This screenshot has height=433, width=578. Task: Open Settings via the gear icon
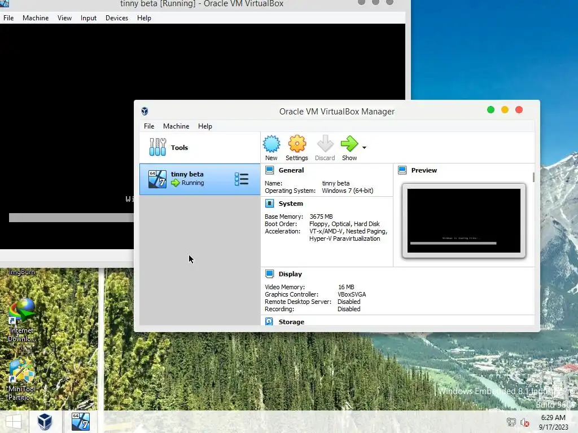pyautogui.click(x=297, y=144)
